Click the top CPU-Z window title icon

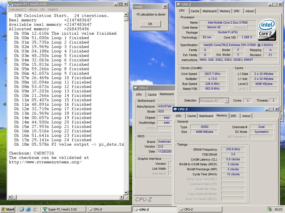[179, 4]
